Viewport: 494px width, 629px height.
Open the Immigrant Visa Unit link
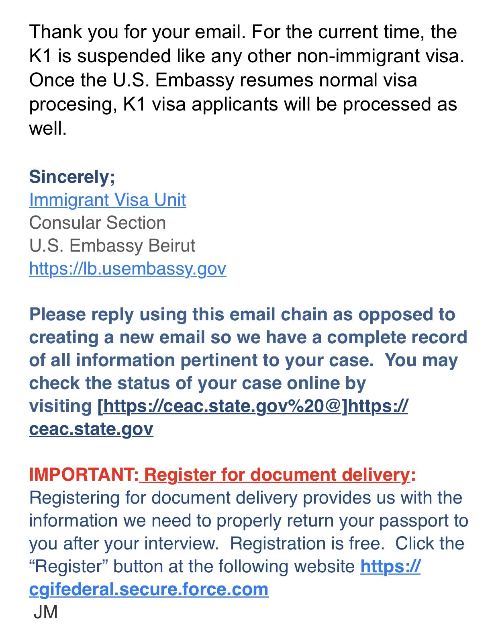click(x=107, y=200)
